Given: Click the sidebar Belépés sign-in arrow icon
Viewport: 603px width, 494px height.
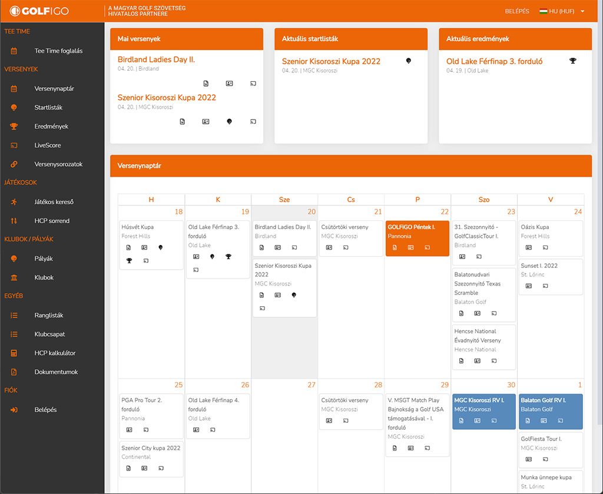Looking at the screenshot, I should (x=14, y=410).
